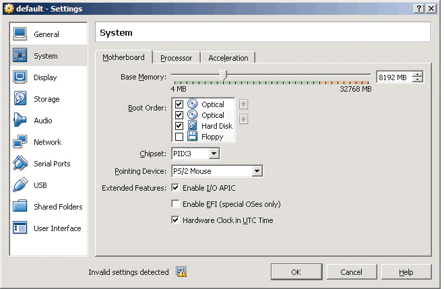Viewport: 444px width, 289px height.
Task: Open the Audio speaker icon
Action: [x=20, y=121]
